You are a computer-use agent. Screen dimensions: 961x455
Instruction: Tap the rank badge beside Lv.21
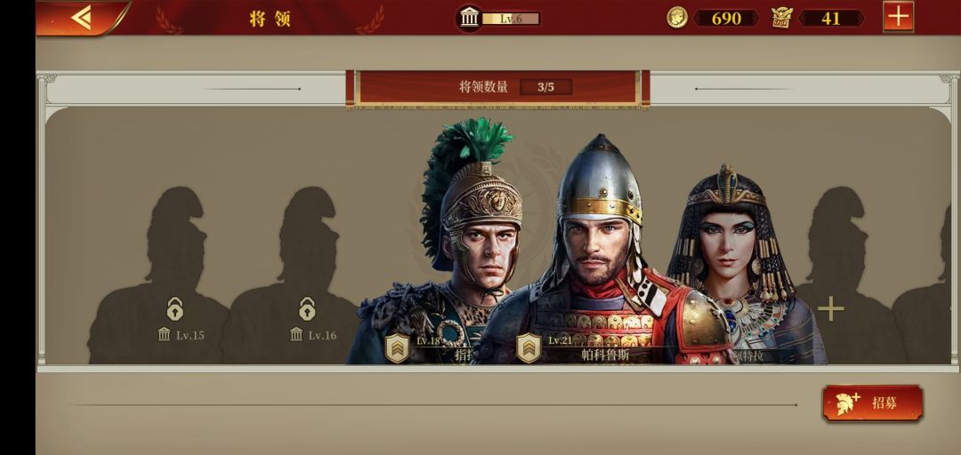click(529, 347)
